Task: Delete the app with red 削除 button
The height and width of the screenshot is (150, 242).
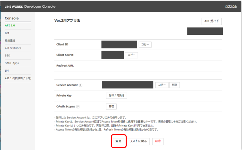Action: click(x=158, y=141)
